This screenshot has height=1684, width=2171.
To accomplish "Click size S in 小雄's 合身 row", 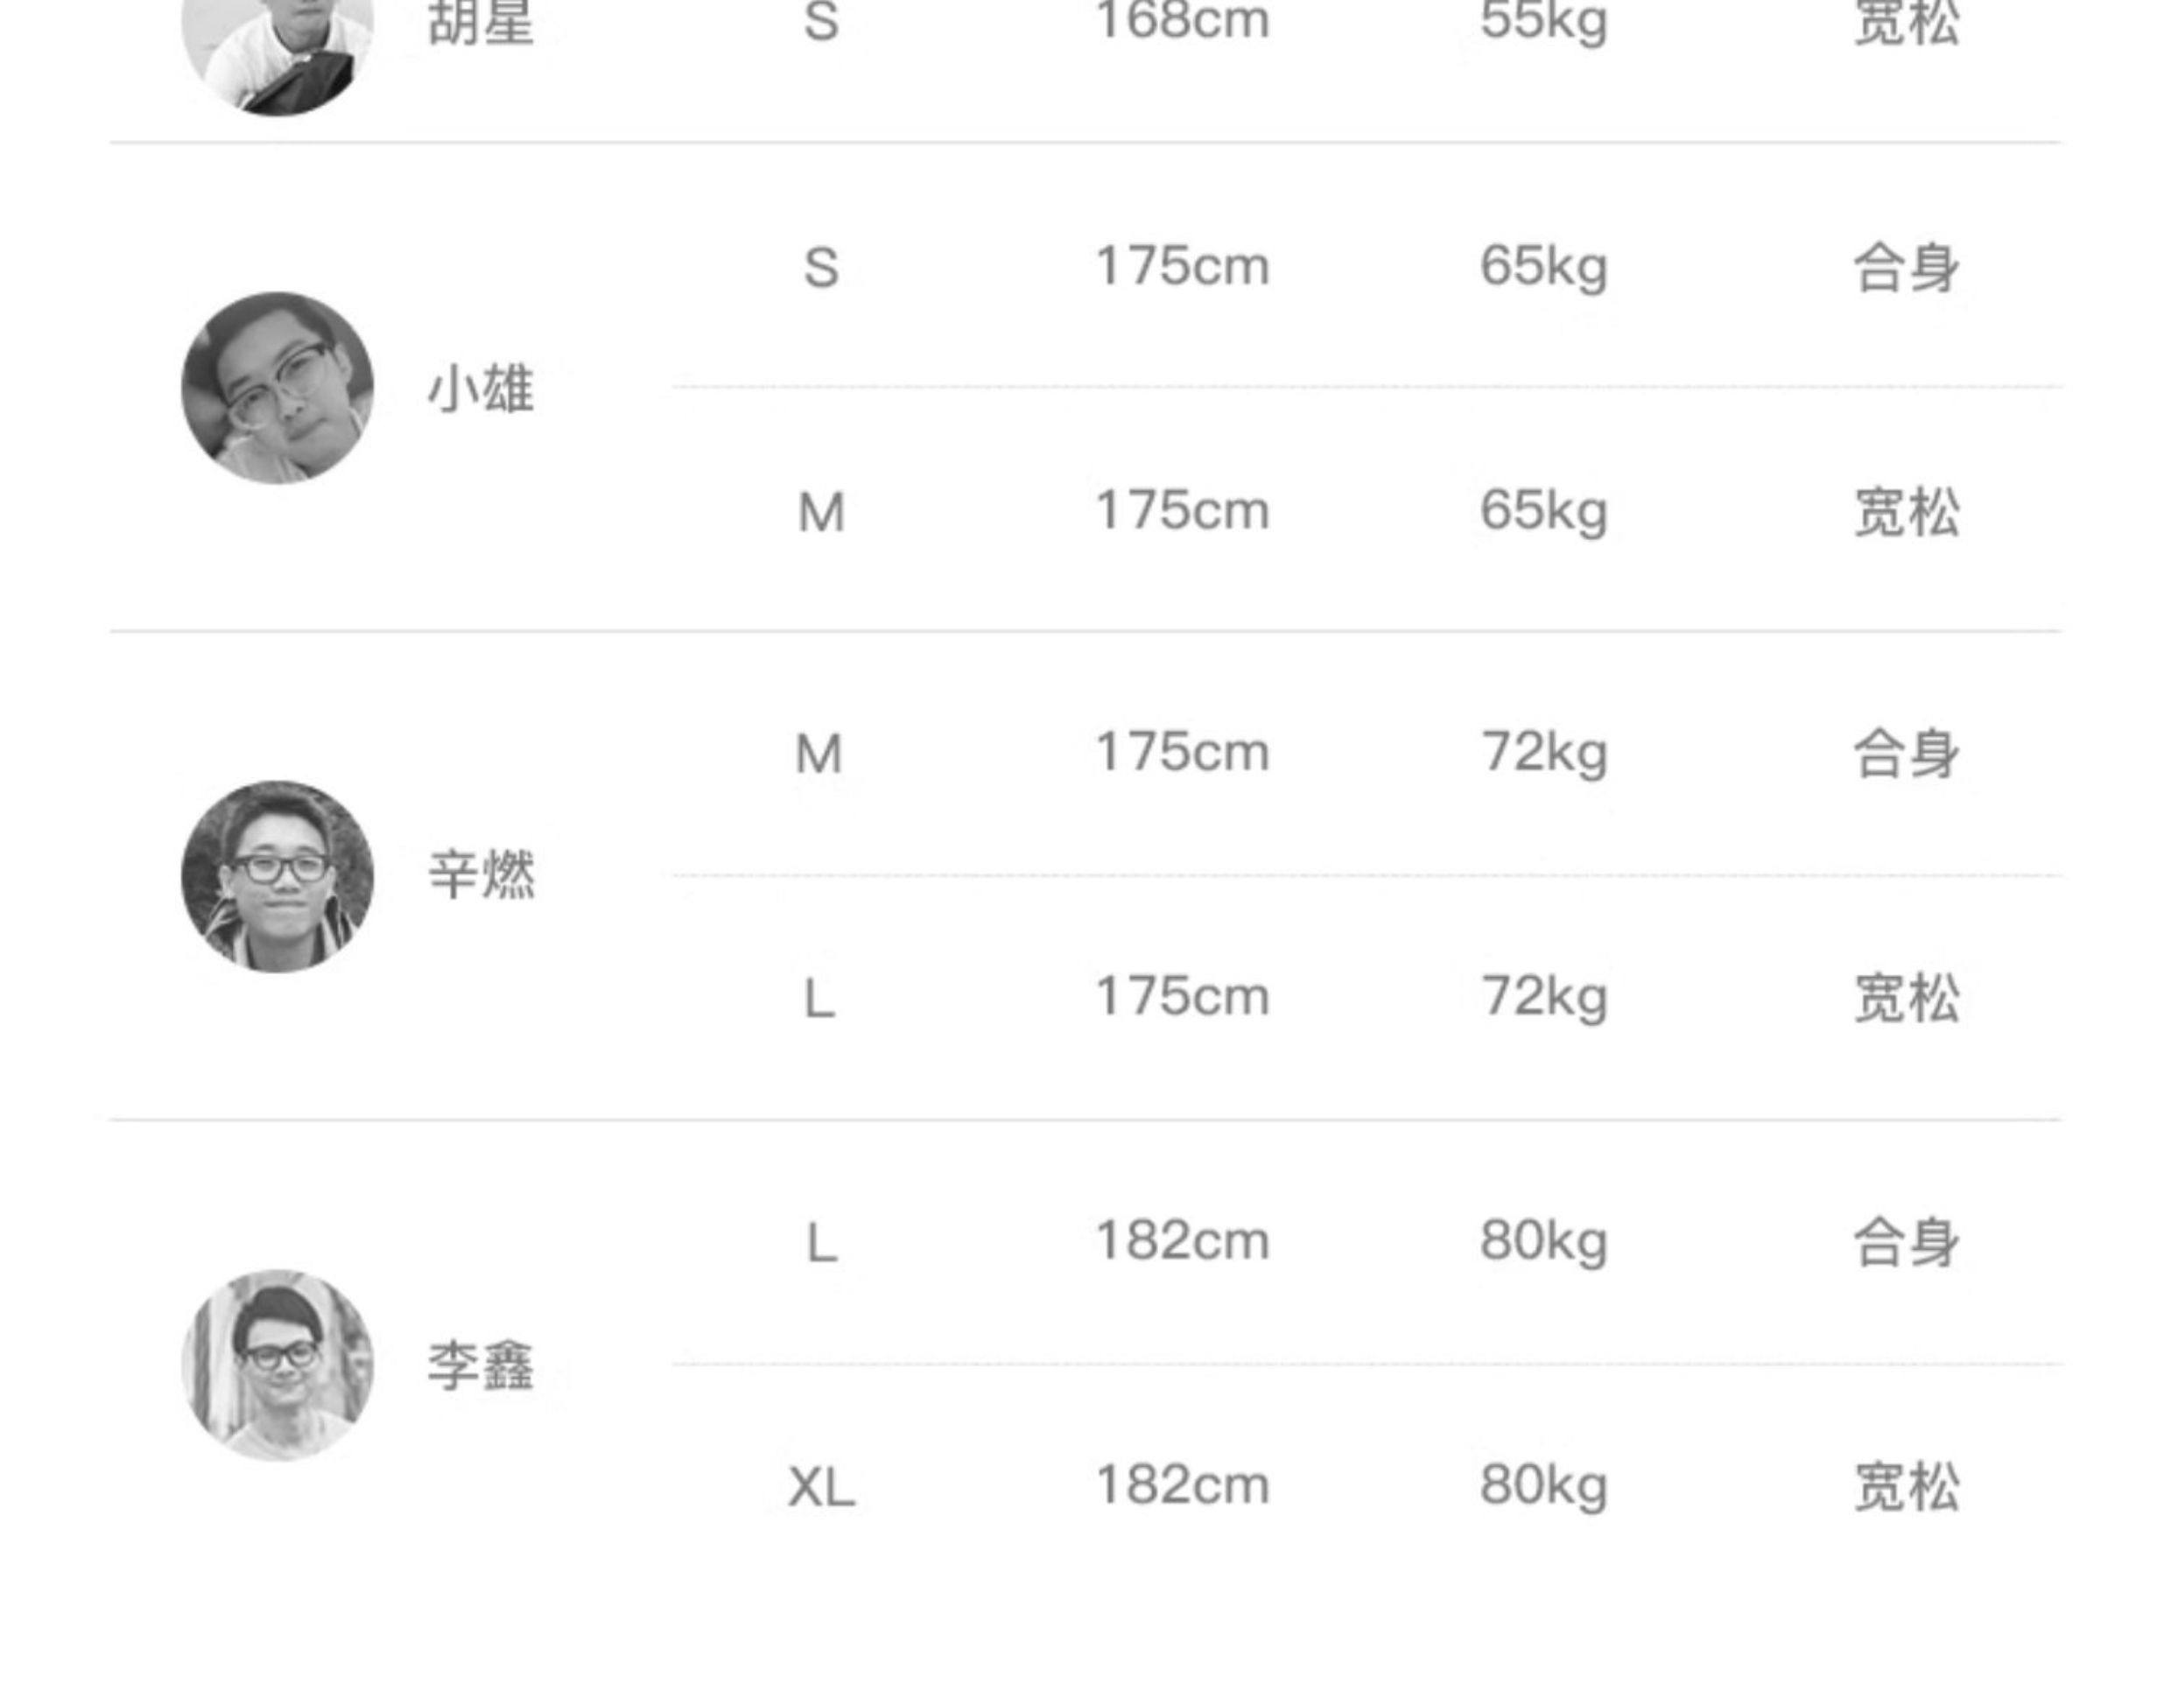I will tap(821, 268).
